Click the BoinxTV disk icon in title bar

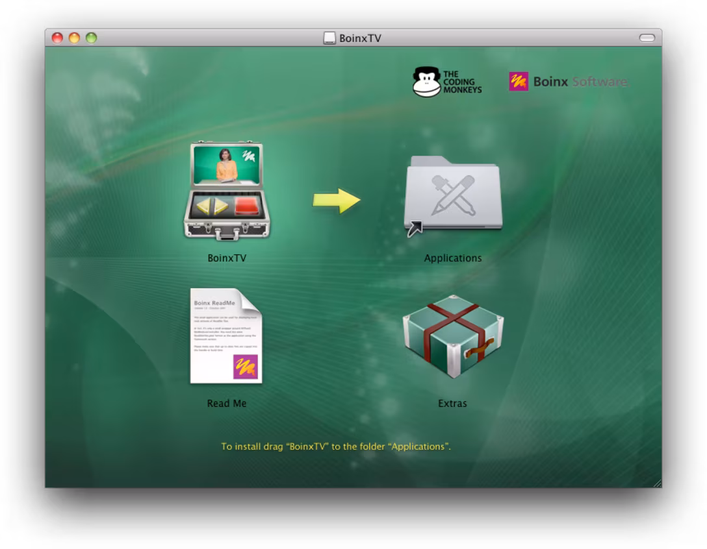tap(329, 38)
